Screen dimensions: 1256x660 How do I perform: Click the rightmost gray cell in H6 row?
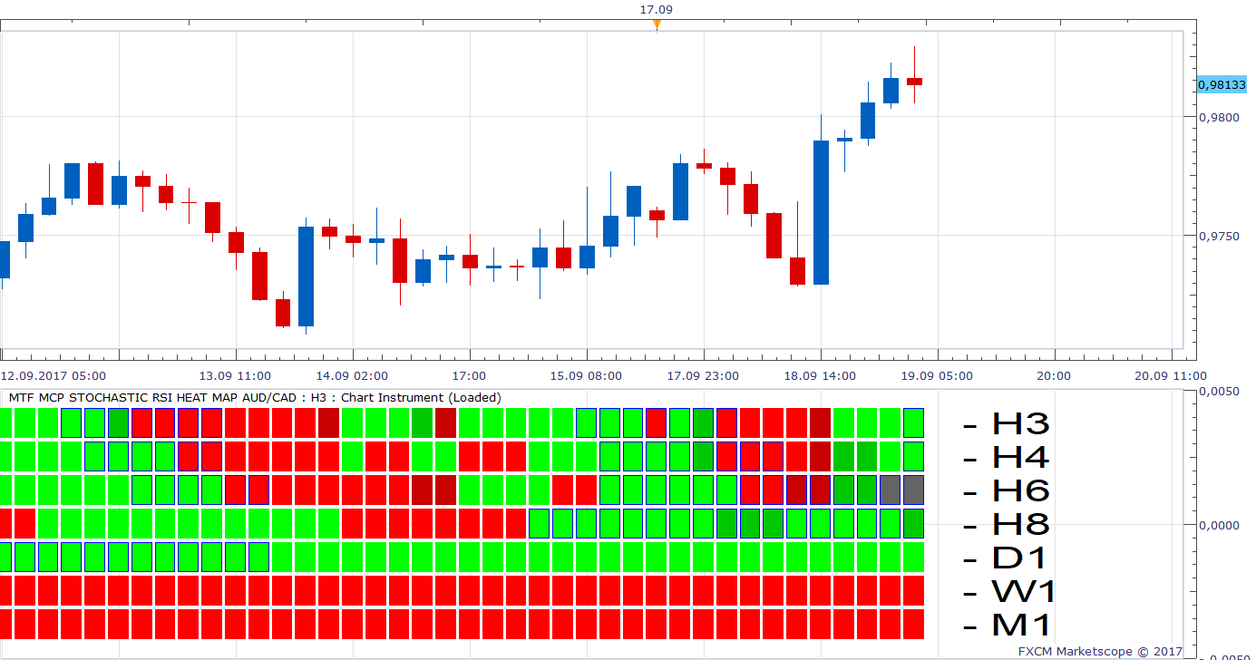pos(913,490)
